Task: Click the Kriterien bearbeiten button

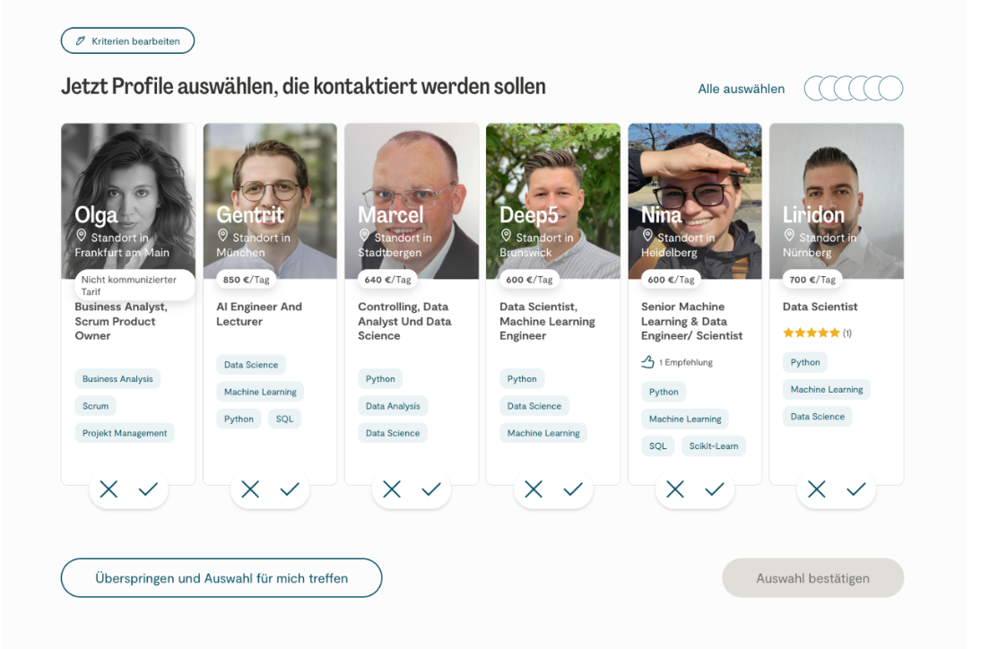Action: pos(127,41)
